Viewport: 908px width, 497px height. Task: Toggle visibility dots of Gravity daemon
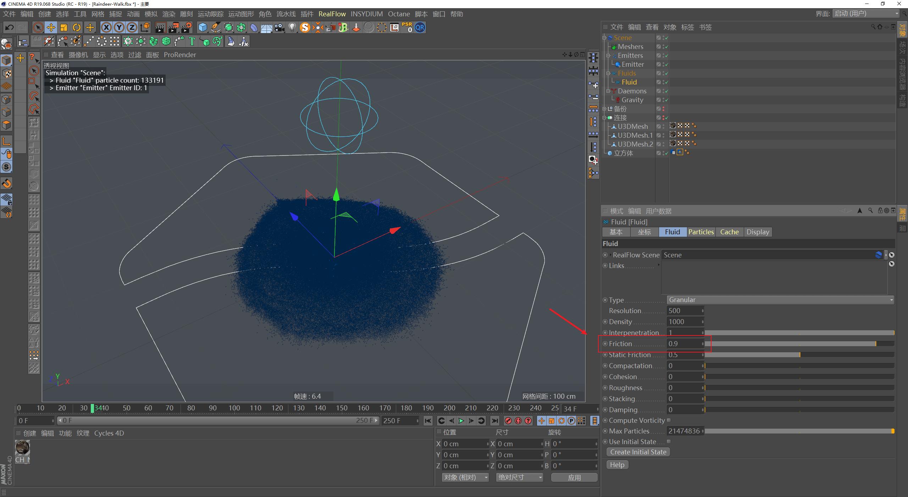664,100
